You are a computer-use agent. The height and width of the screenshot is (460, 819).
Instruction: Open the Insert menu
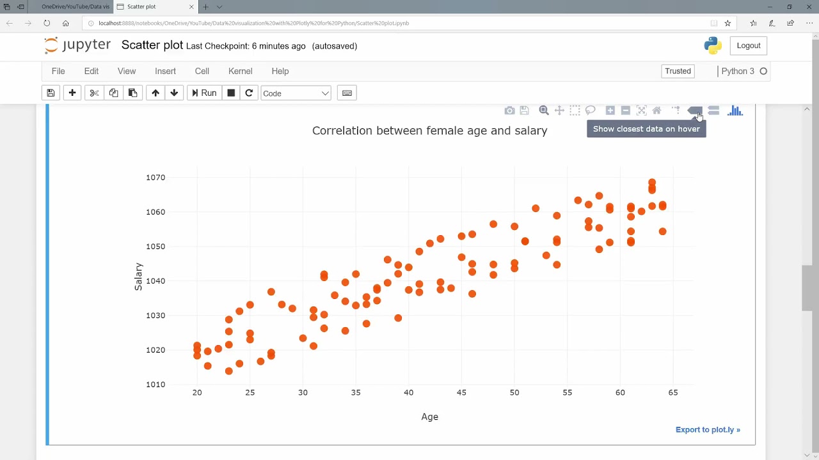(165, 71)
